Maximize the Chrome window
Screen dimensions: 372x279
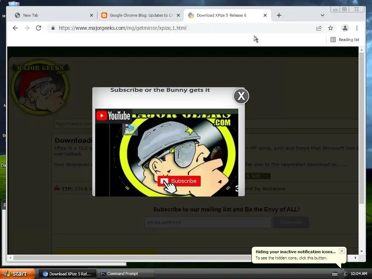coord(344,9)
